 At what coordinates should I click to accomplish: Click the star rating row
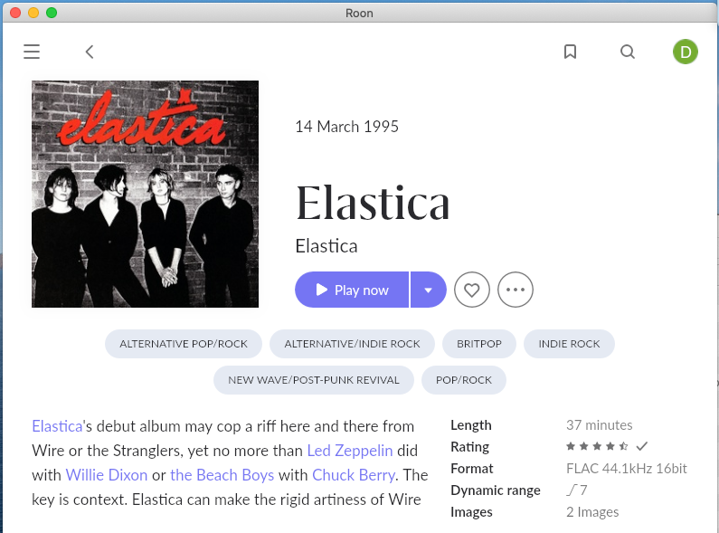(597, 446)
